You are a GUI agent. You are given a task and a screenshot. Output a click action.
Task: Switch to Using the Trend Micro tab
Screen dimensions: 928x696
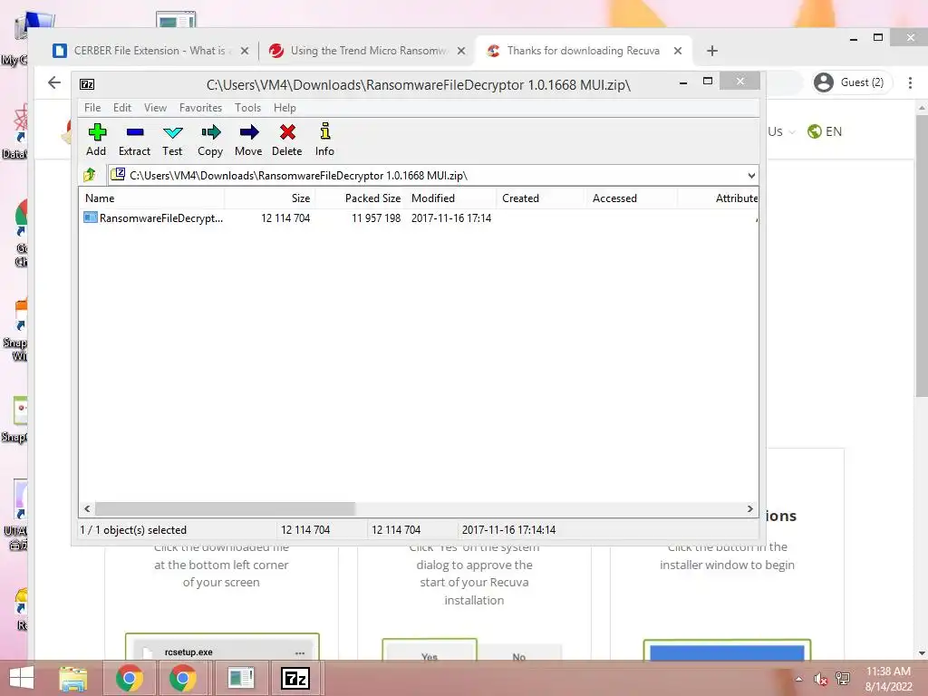[367, 51]
